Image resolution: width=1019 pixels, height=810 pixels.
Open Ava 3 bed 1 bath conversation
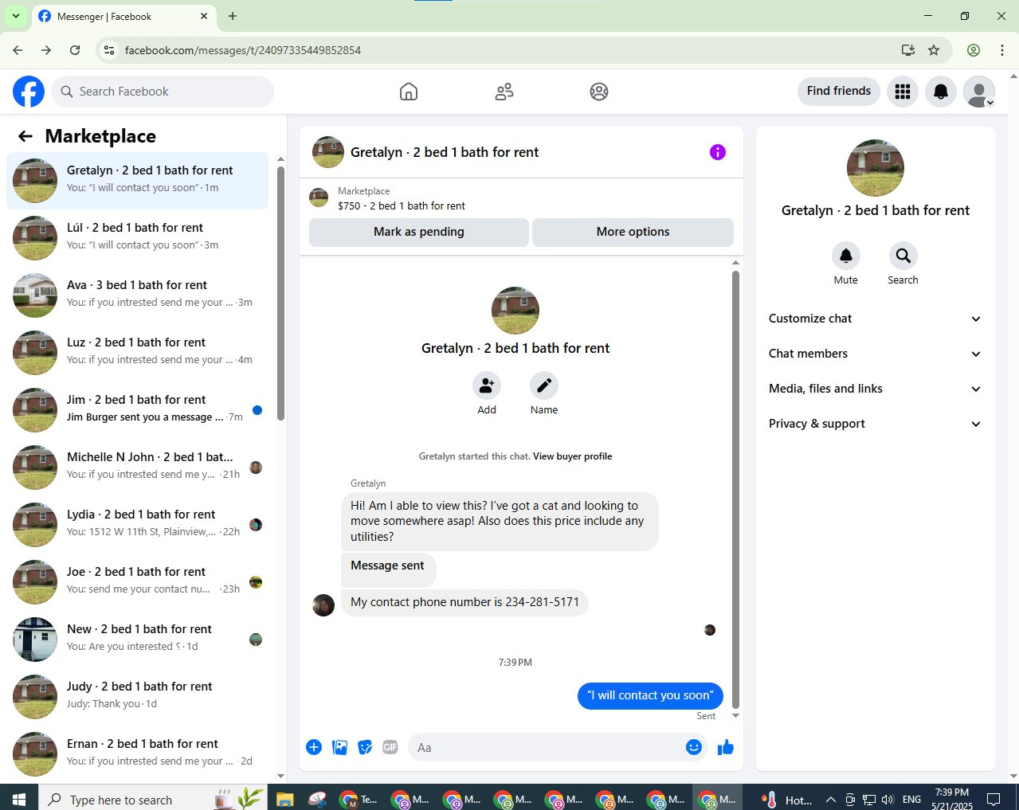click(x=138, y=295)
